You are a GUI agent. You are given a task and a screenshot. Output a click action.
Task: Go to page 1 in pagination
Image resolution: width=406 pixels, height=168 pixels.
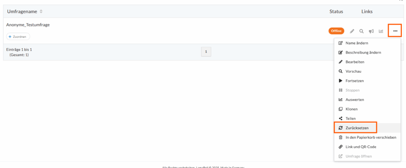[206, 52]
